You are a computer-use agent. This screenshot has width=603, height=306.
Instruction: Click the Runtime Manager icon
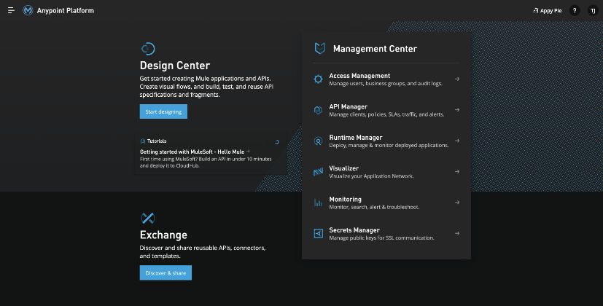(x=318, y=141)
